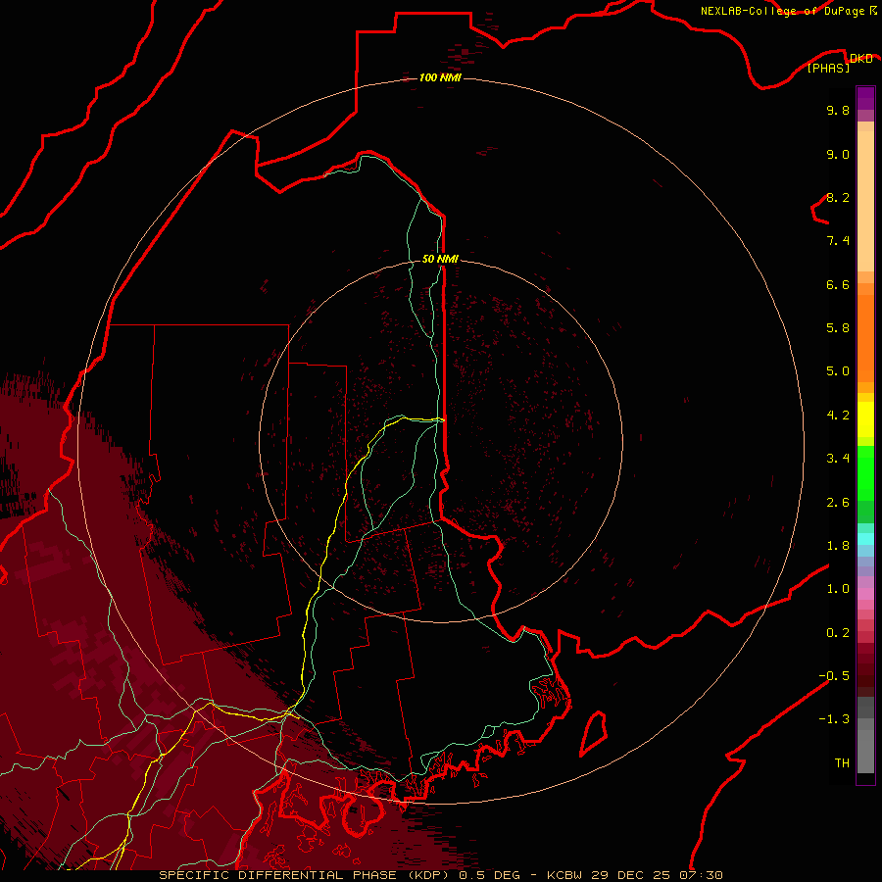Click the orange band of the color bar
882x882 pixels.
(x=865, y=339)
